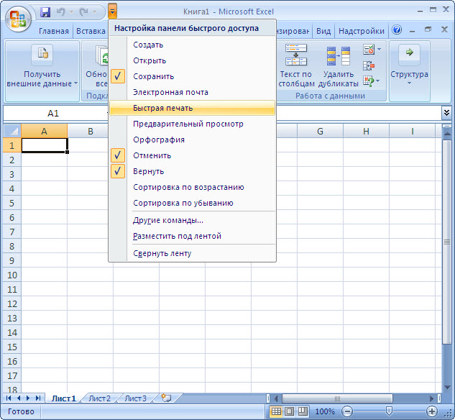Screen dimensions: 455x420
Task: Select column H header
Action: click(x=366, y=131)
